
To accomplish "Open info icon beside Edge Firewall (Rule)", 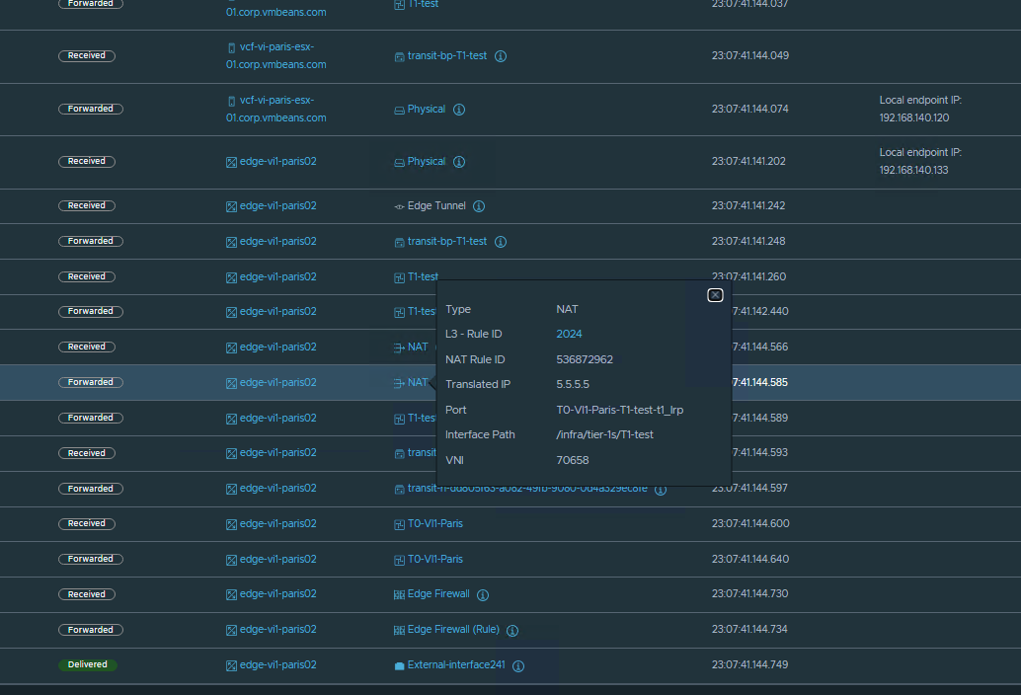I will pyautogui.click(x=512, y=630).
